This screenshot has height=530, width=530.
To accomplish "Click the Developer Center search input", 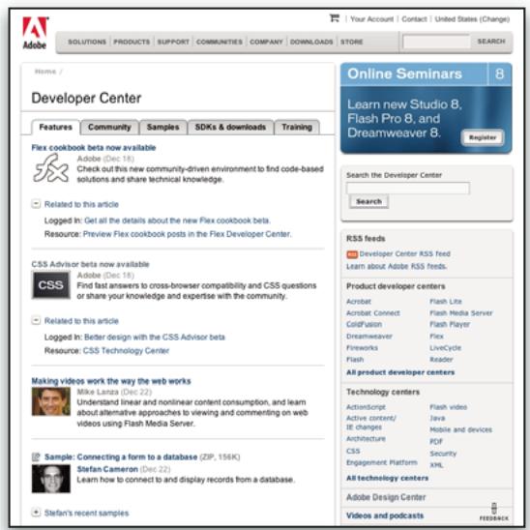I will coord(408,189).
